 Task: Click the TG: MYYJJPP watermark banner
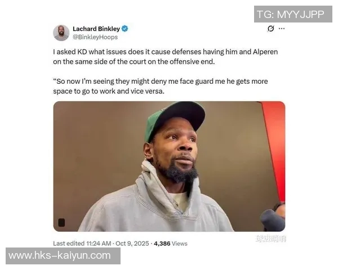pos(293,14)
